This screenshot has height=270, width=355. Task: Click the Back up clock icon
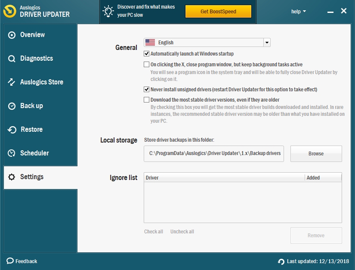[x=12, y=106]
